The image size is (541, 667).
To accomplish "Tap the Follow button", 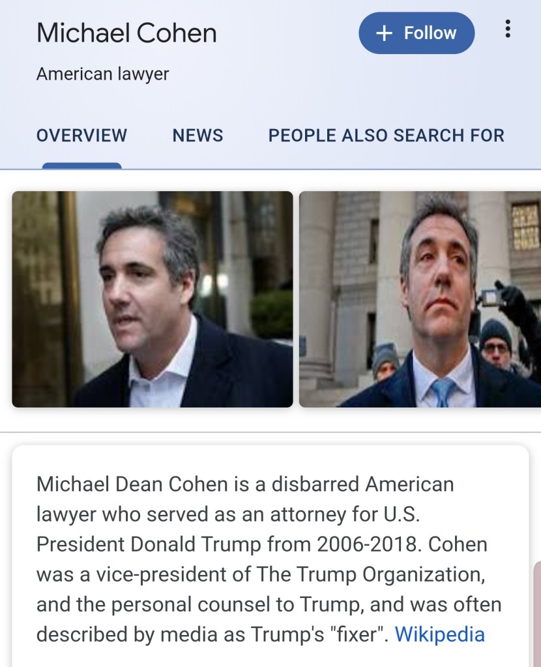I will click(x=417, y=33).
